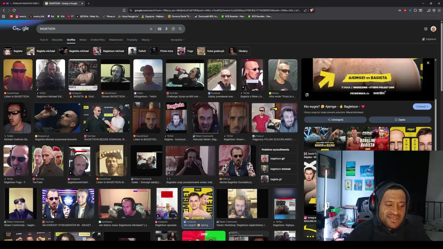Filter by the Fuga chip
Image resolution: width=443 pixels, height=249 pixels.
[186, 51]
